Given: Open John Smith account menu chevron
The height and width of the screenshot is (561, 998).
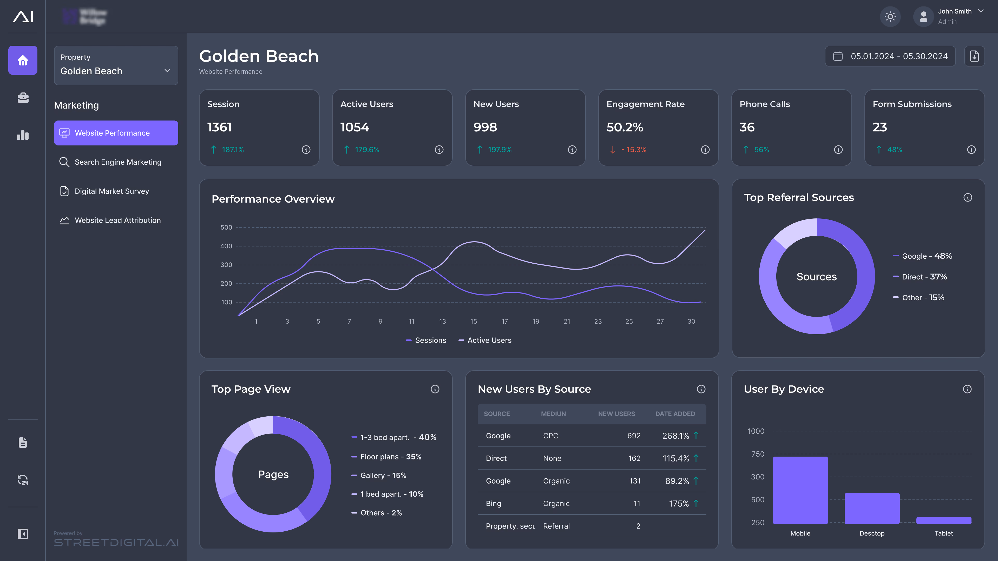Looking at the screenshot, I should 981,11.
